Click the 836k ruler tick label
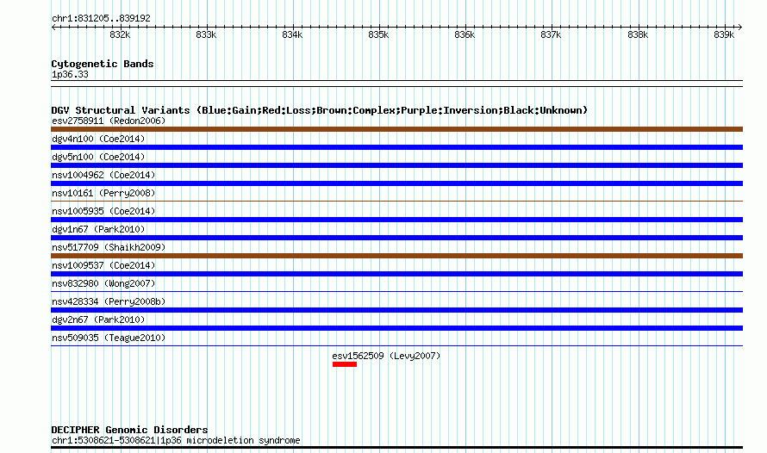This screenshot has width=767, height=453. pyautogui.click(x=465, y=34)
